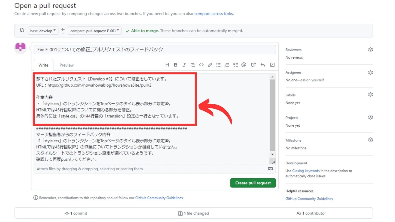Image resolution: width=395 pixels, height=222 pixels.
Task: Insert a heading using the toolbar icon
Action: [167, 65]
